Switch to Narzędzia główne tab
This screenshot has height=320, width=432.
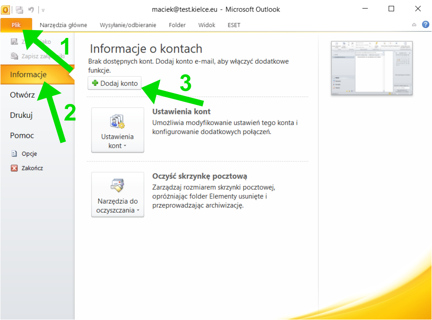coord(64,25)
